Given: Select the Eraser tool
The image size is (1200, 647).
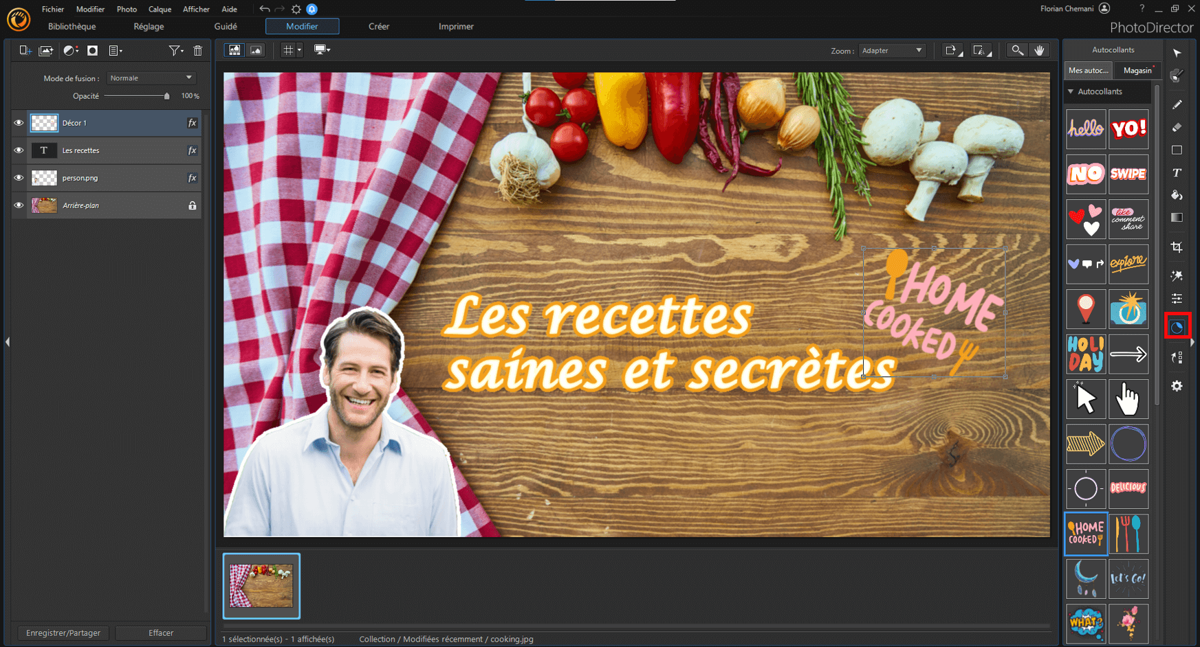Looking at the screenshot, I should click(x=1177, y=127).
